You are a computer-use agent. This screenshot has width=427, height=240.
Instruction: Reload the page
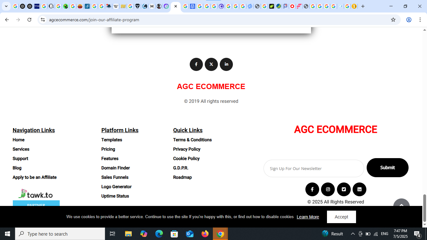(29, 20)
